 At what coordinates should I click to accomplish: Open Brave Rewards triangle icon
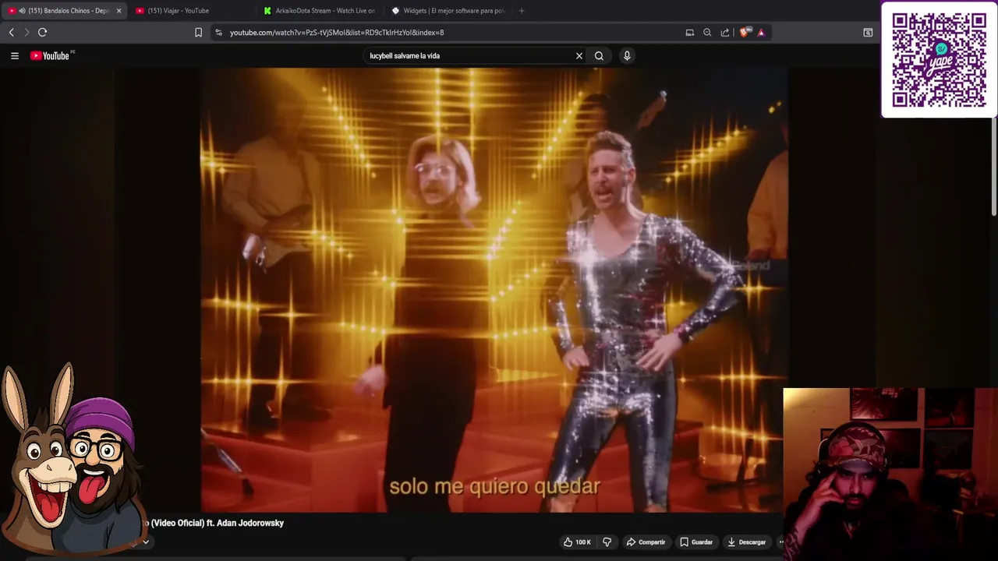(761, 32)
